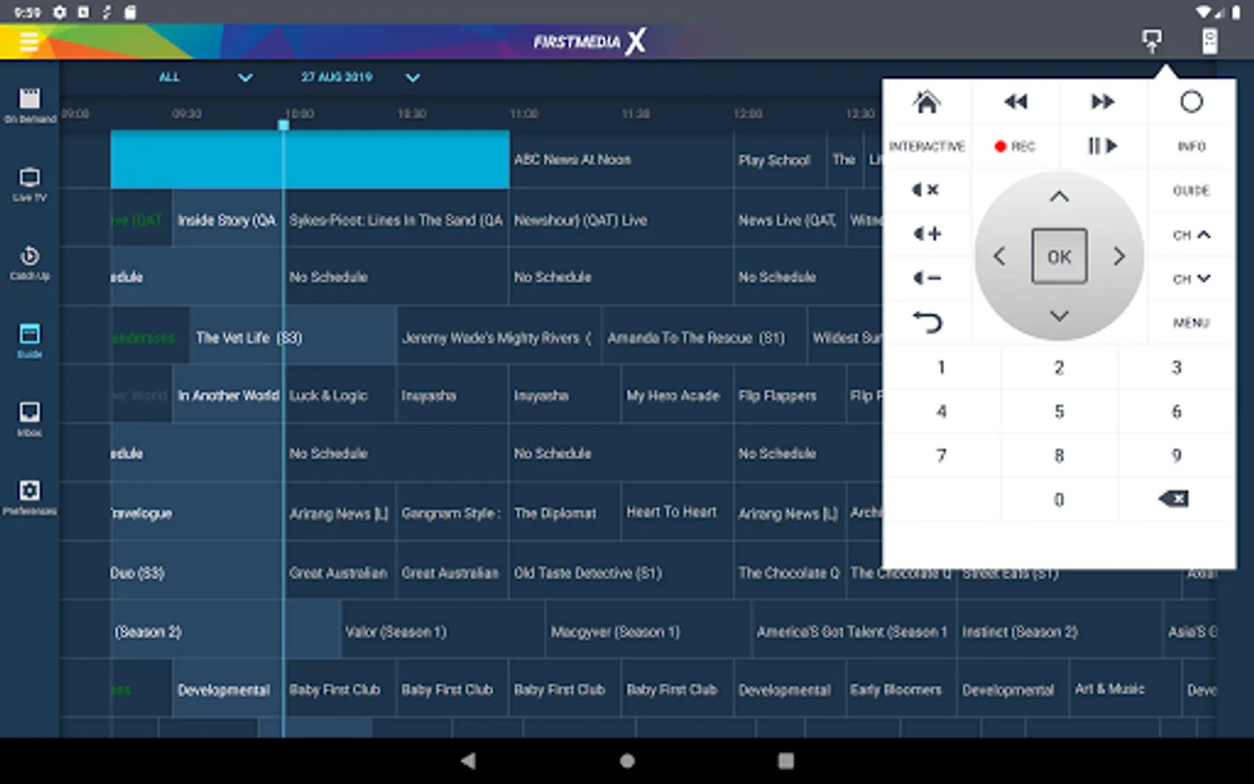Tap CH up channel button
Image resolution: width=1254 pixels, height=784 pixels.
click(1191, 234)
